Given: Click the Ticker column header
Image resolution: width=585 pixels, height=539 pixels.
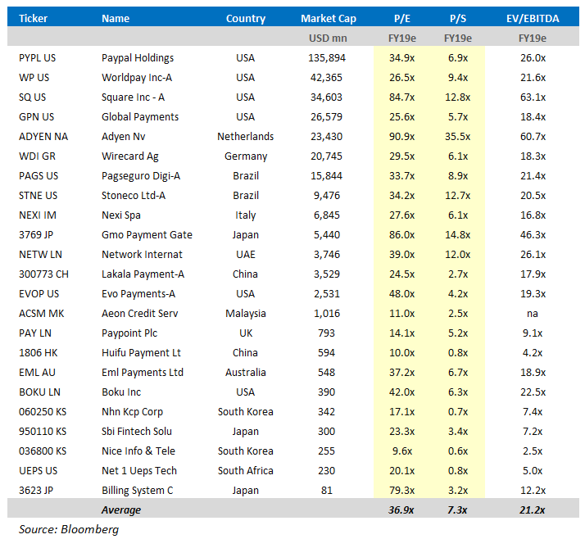Looking at the screenshot, I should pos(33,18).
